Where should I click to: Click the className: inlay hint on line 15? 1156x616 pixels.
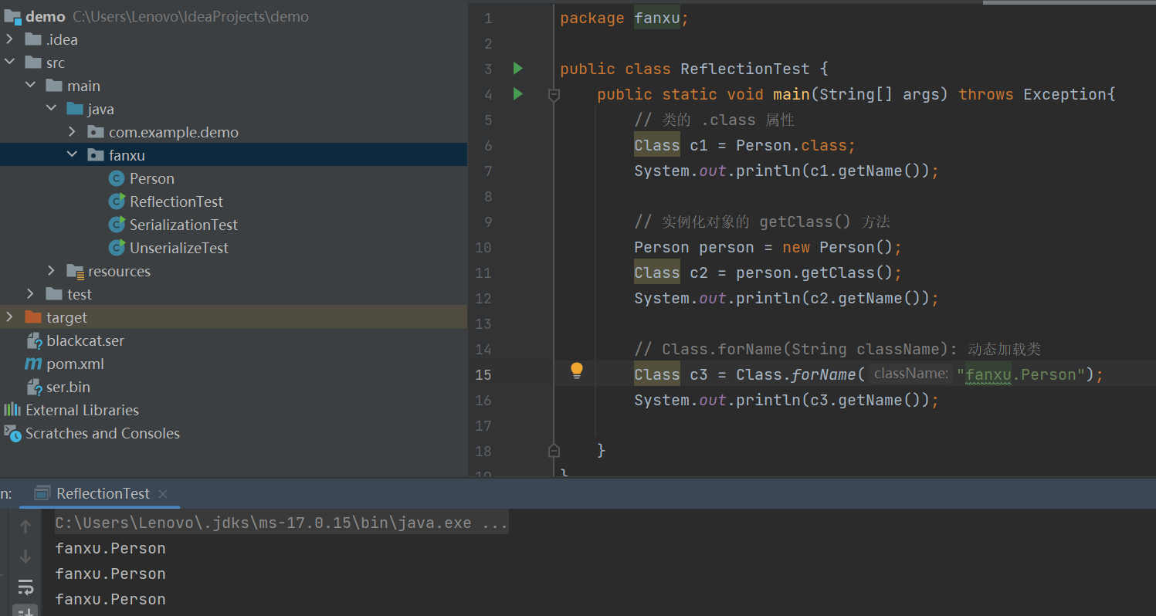coord(911,374)
